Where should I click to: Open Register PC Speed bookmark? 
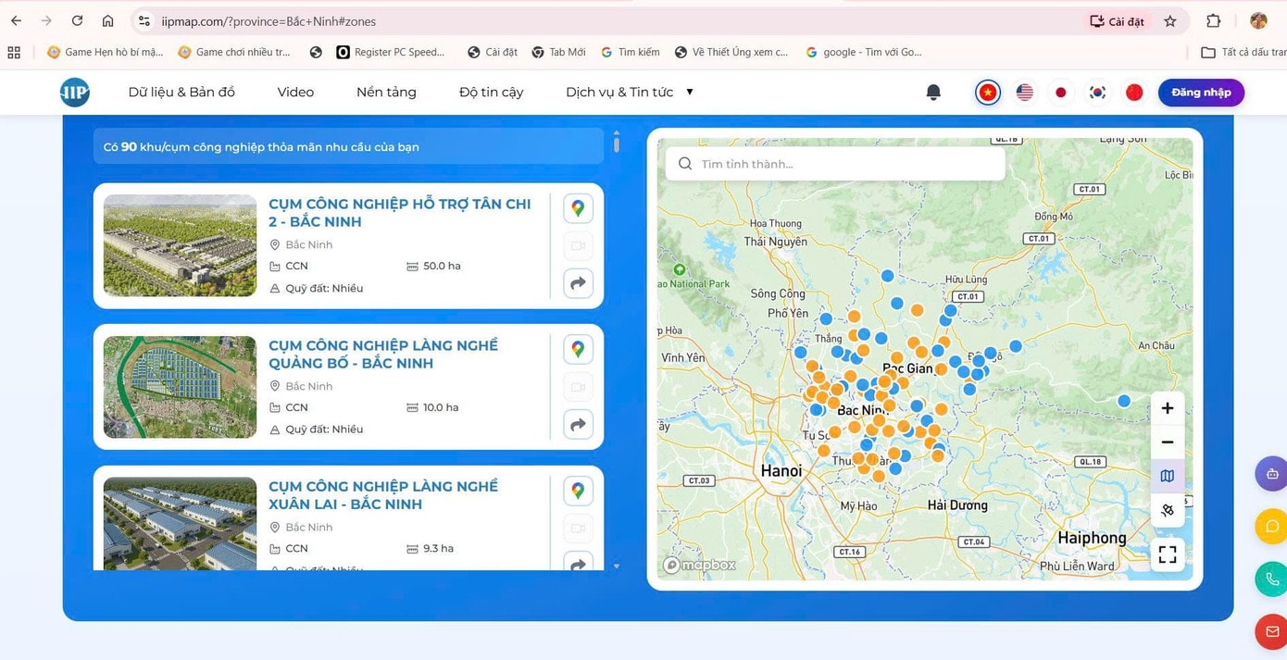[x=390, y=52]
